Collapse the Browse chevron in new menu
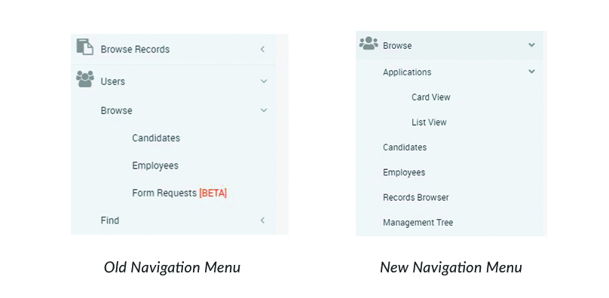 point(531,45)
